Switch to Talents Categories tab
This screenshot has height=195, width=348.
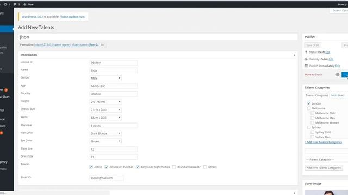316,95
